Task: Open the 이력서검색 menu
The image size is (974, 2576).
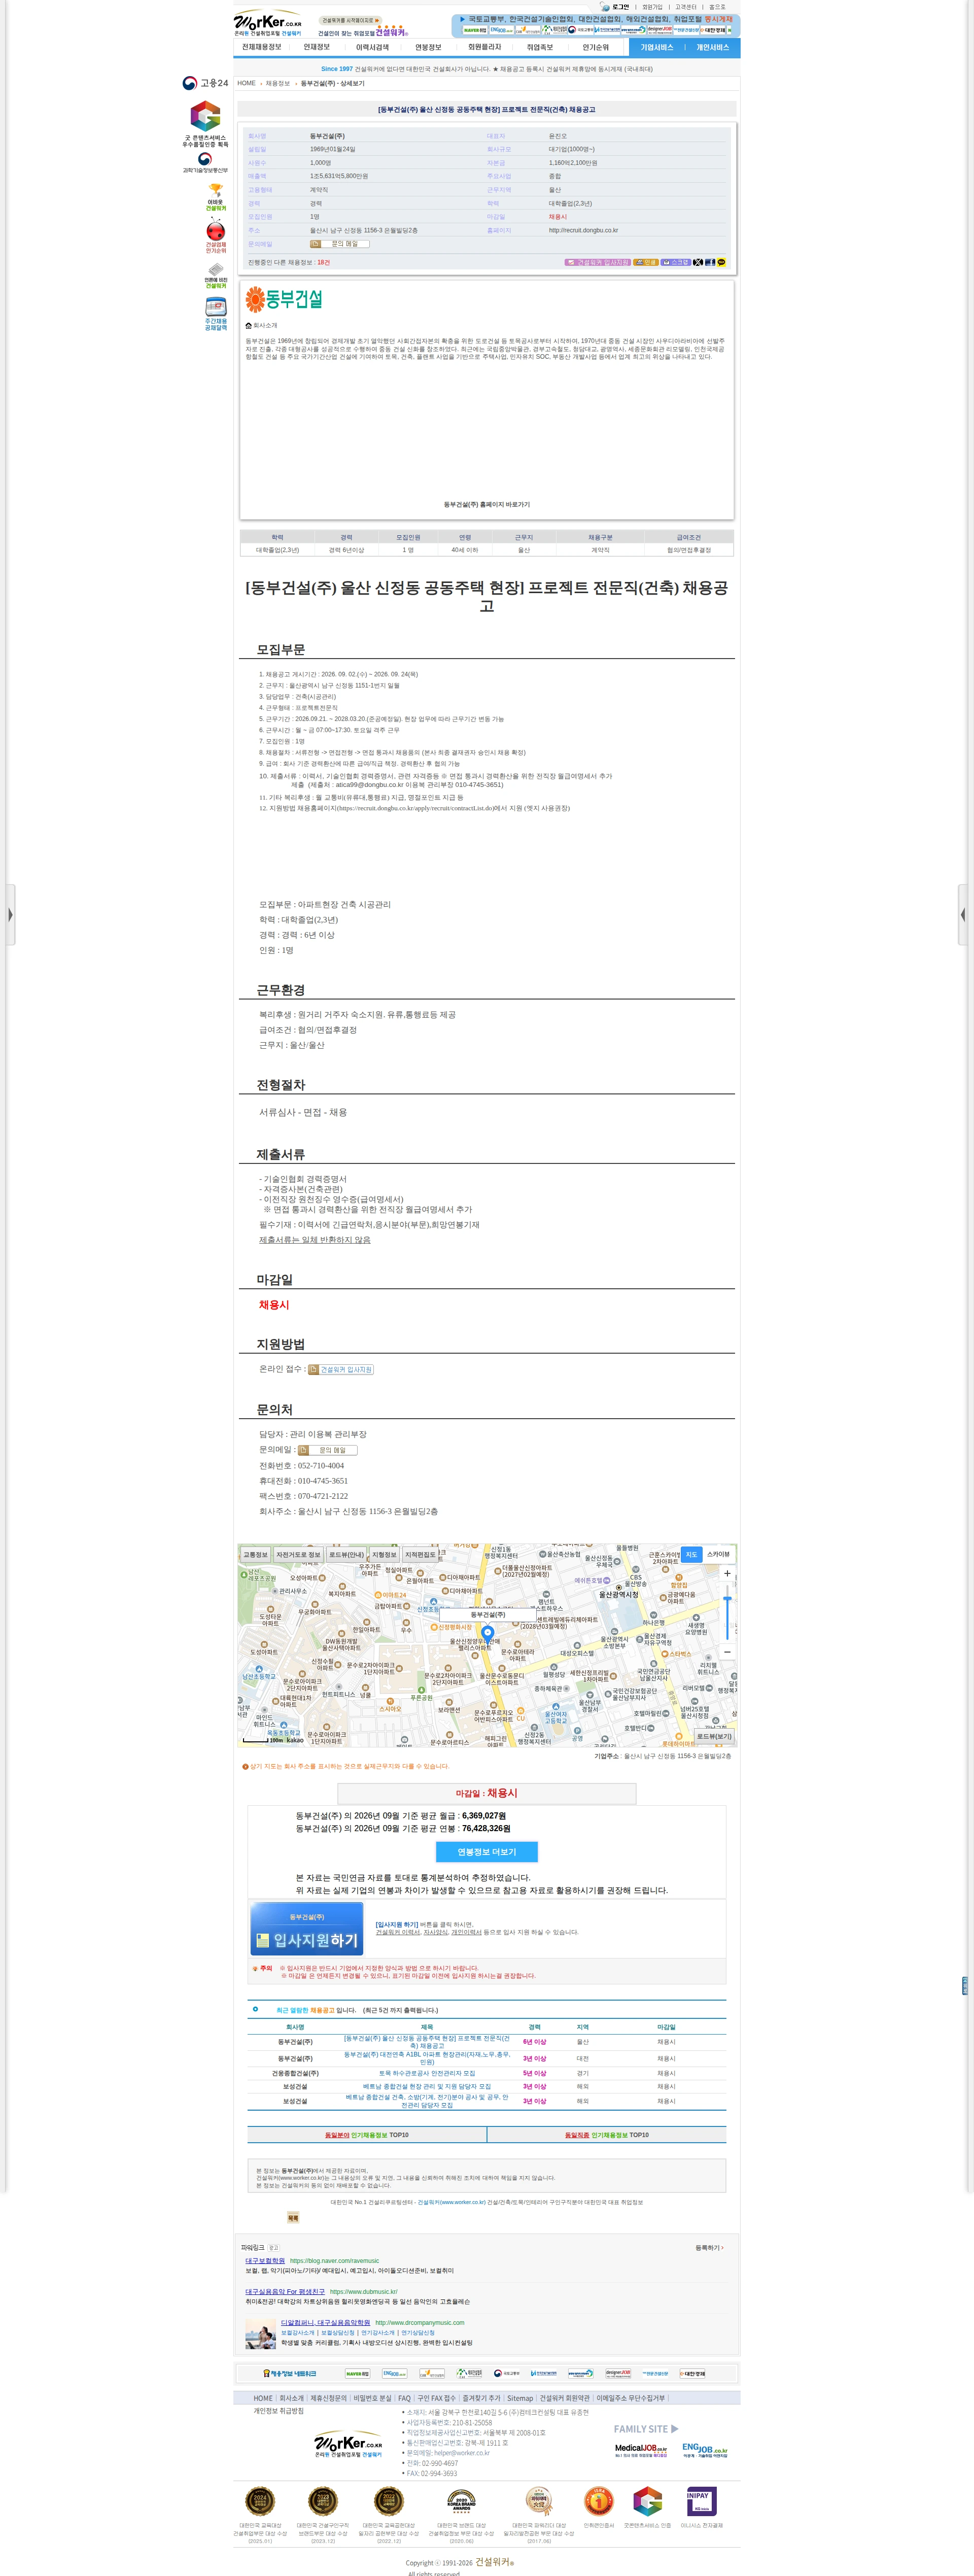Action: 372,47
